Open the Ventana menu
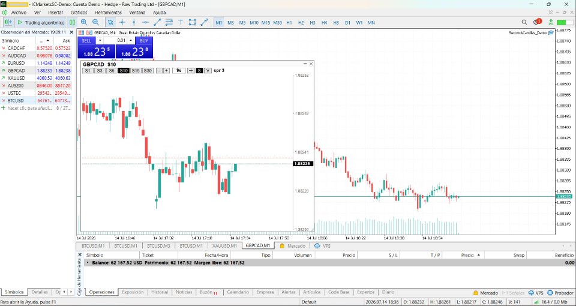Screen dimensions: 576x306 137,13
